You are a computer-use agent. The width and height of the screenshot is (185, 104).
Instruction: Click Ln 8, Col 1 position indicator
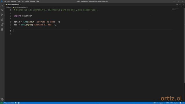(x=155, y=103)
